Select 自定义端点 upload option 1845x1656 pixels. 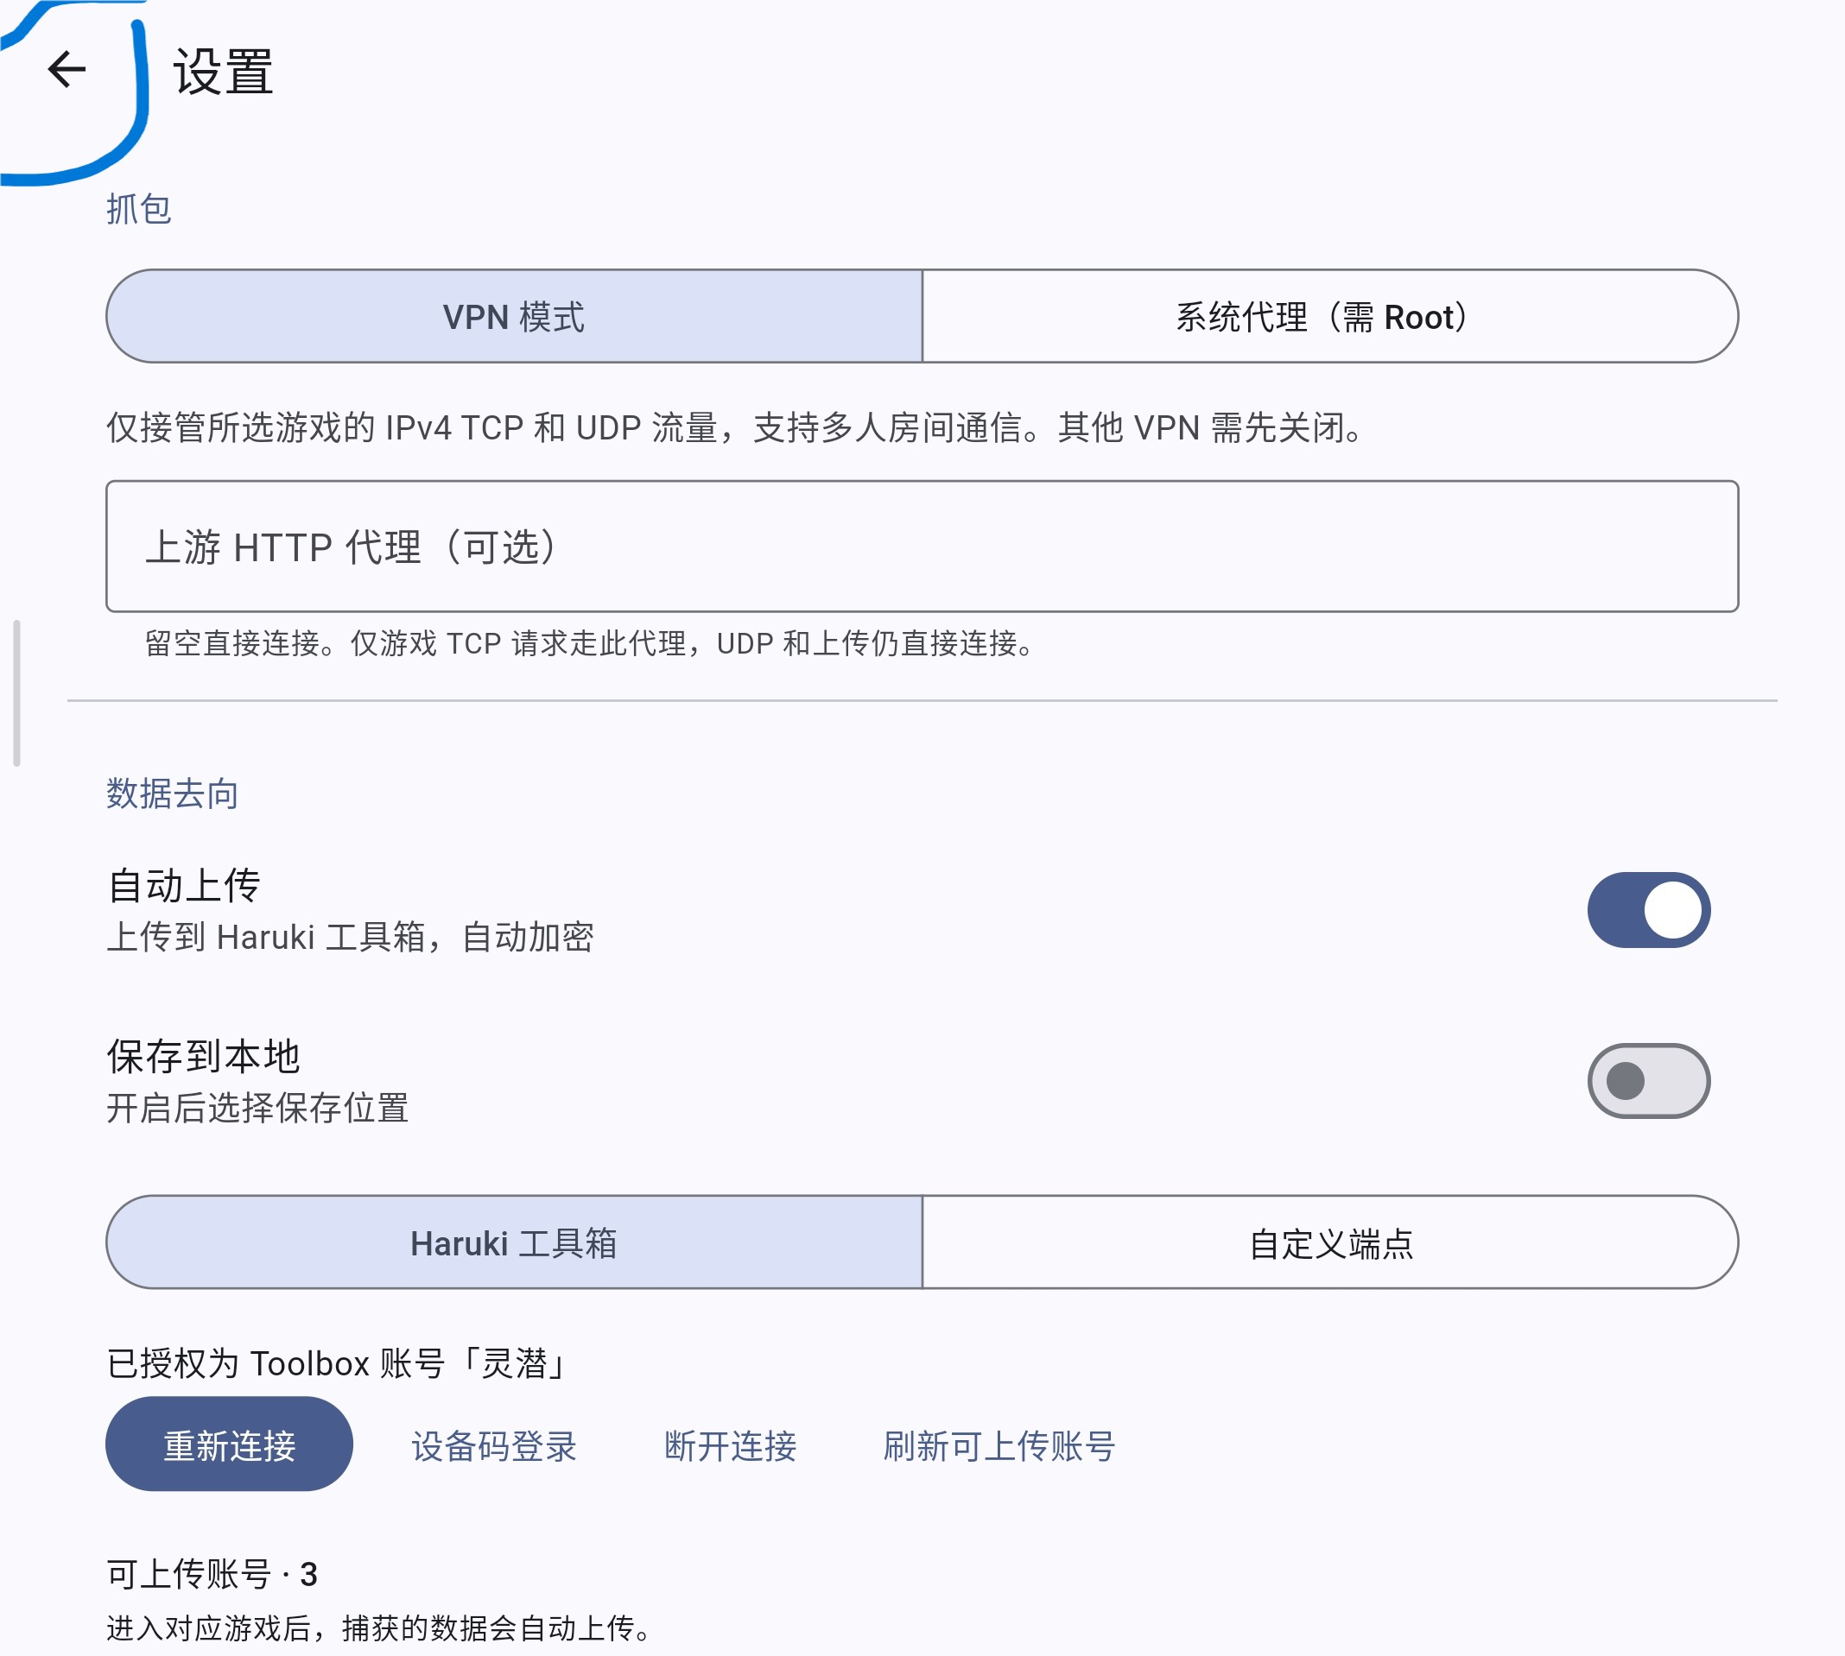pyautogui.click(x=1330, y=1243)
